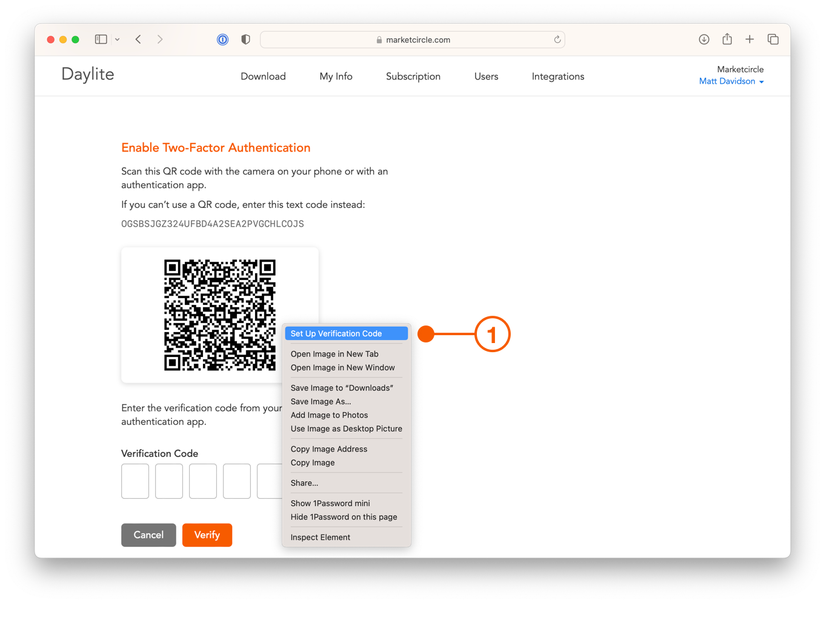Reload the page with refresh icon
Viewport: 824px width, 634px height.
point(557,39)
